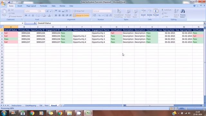Open the Insert ribbon tab
This screenshot has height=116, width=206.
pos(20,6)
